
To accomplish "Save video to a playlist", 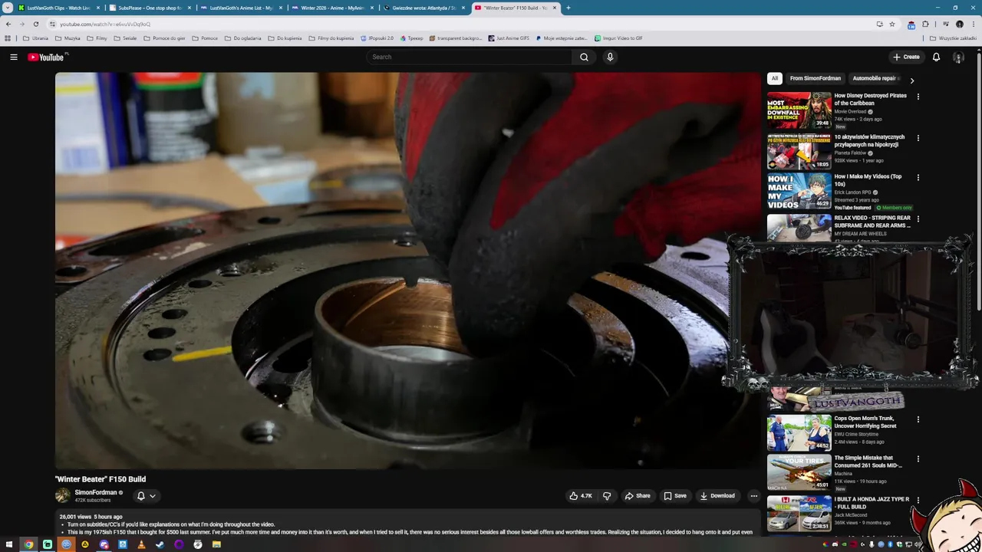I will click(x=675, y=496).
